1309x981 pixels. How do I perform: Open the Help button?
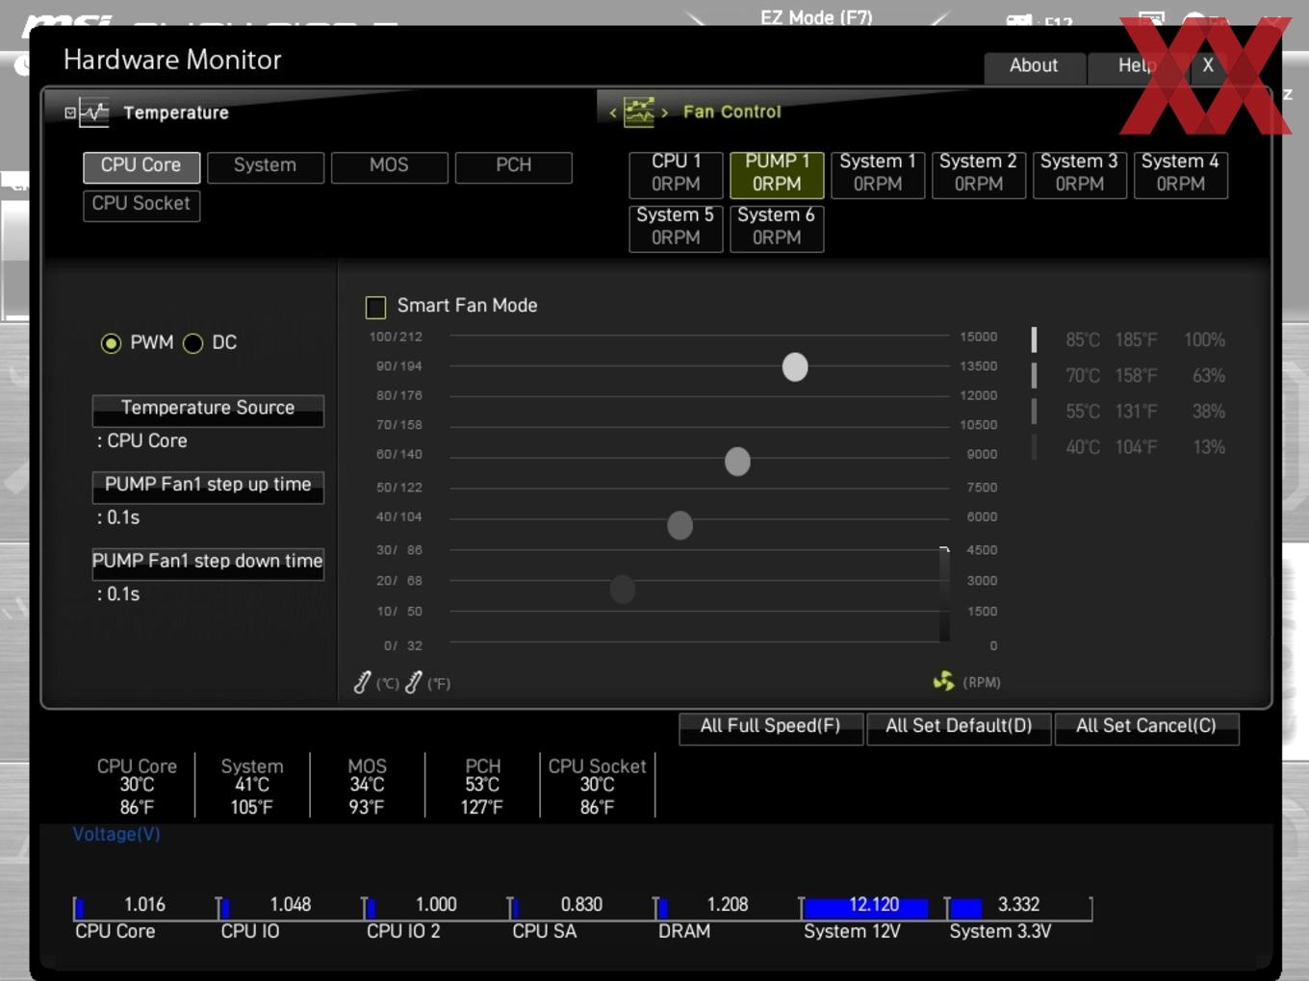(x=1137, y=67)
